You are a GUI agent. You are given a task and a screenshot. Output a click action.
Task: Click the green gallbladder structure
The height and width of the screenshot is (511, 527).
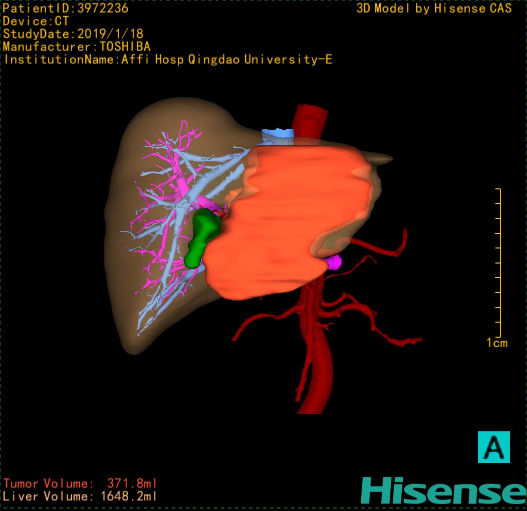tap(203, 237)
